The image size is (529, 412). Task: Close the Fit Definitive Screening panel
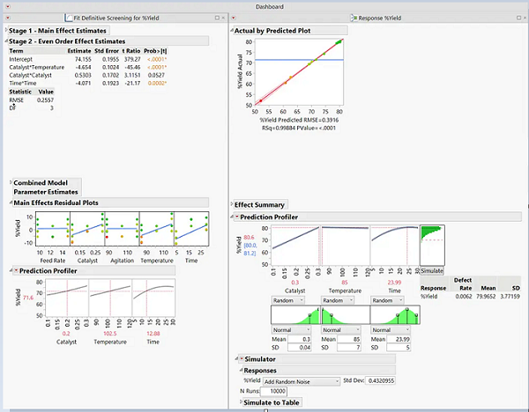[224, 18]
